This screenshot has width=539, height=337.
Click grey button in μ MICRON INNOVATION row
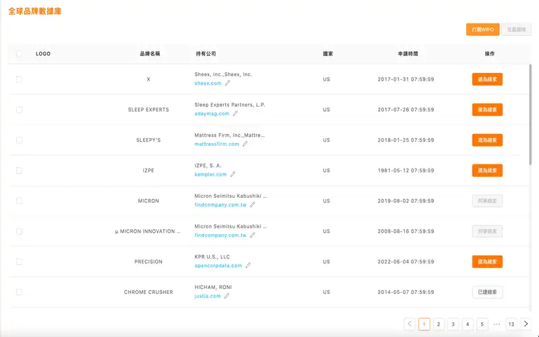(x=487, y=231)
